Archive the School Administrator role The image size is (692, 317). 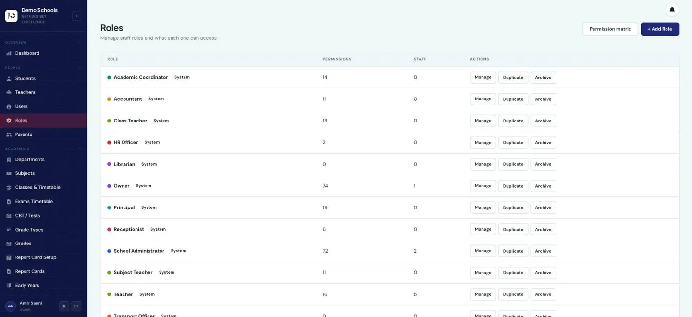click(x=543, y=251)
